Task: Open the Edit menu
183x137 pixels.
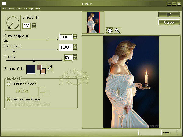Action: (x=4, y=9)
